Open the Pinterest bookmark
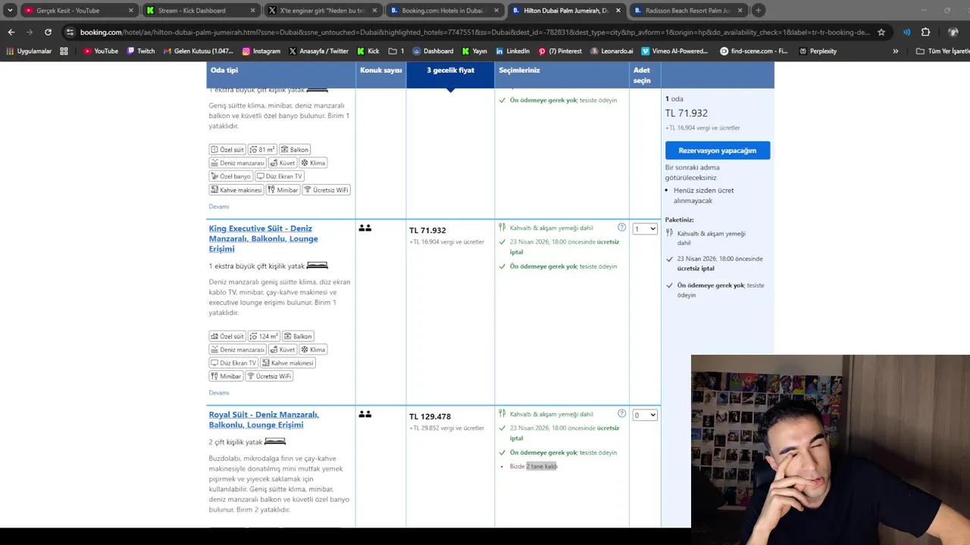Viewport: 970px width, 545px height. click(x=560, y=51)
